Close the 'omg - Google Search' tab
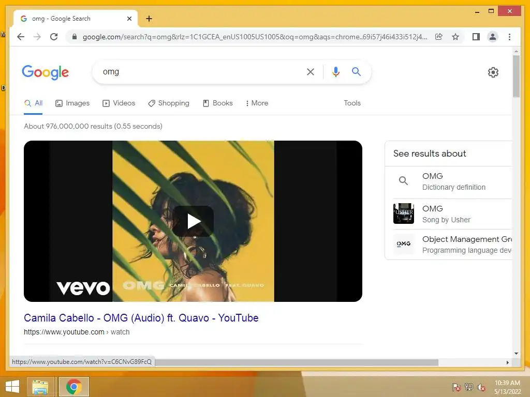 tap(129, 19)
